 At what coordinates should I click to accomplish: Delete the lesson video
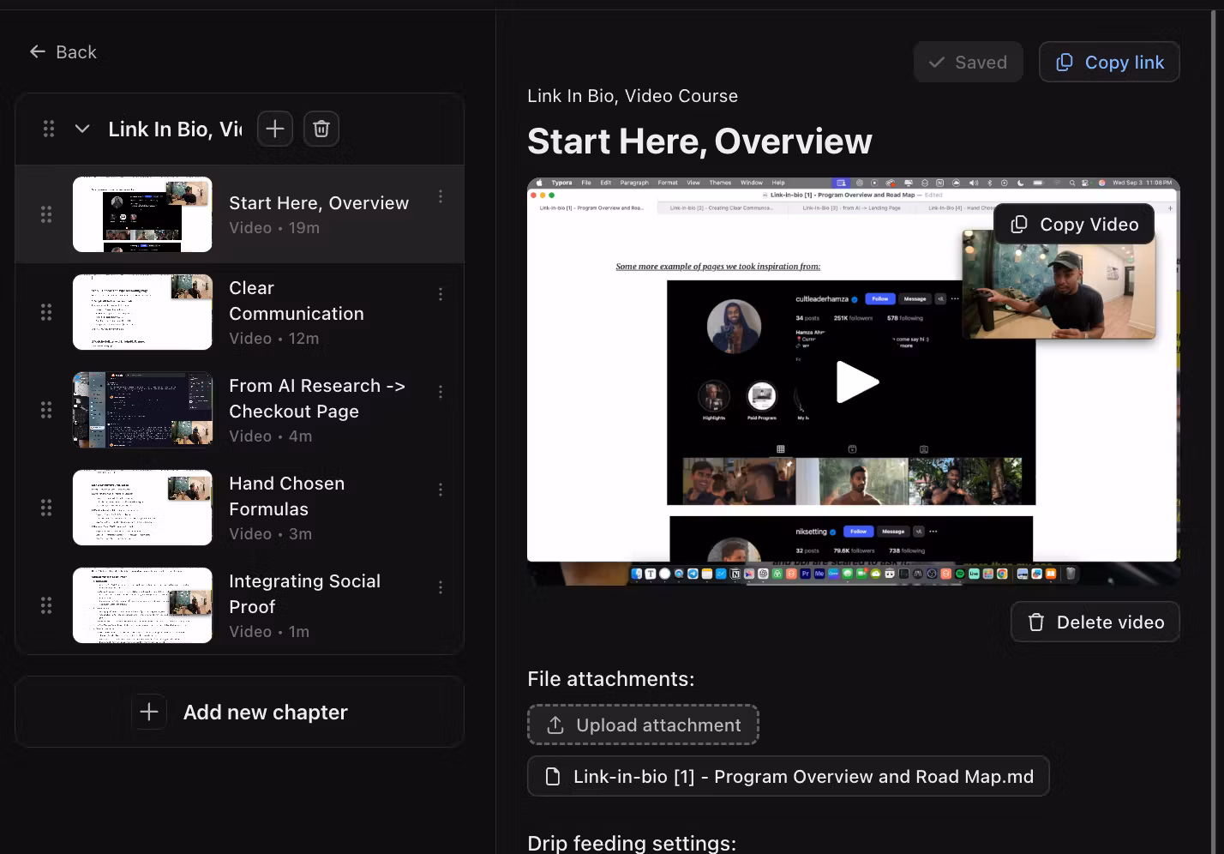pyautogui.click(x=1095, y=622)
